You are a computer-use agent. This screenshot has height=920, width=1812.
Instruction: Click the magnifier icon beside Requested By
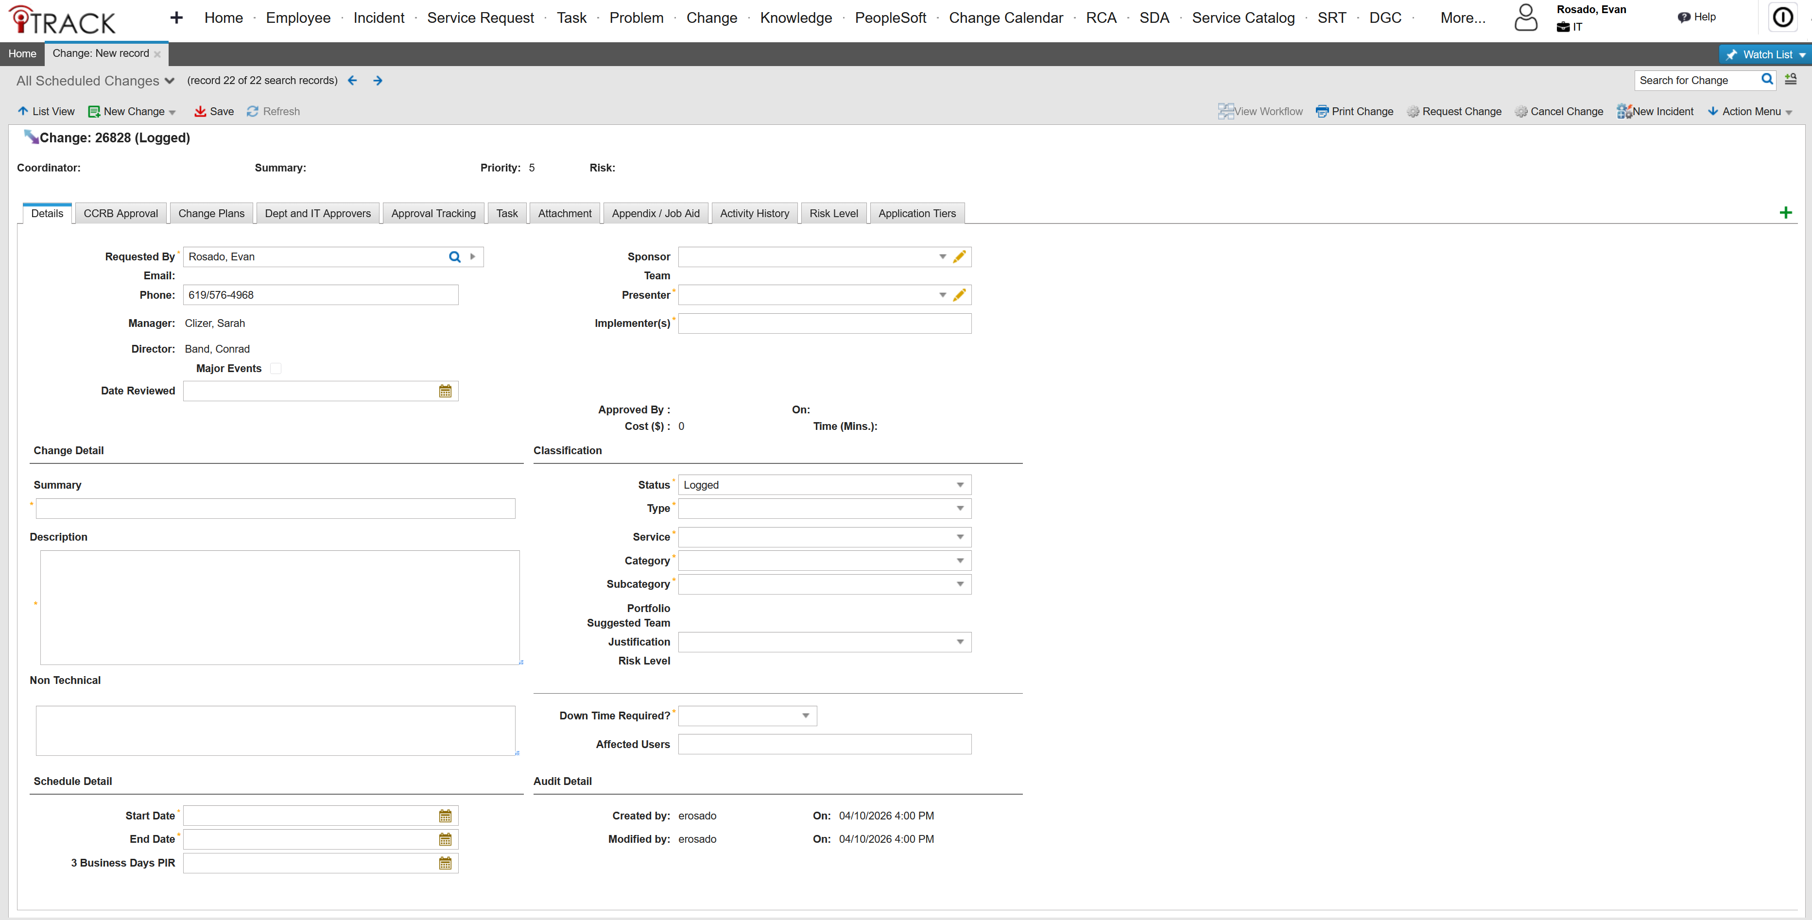pos(454,256)
